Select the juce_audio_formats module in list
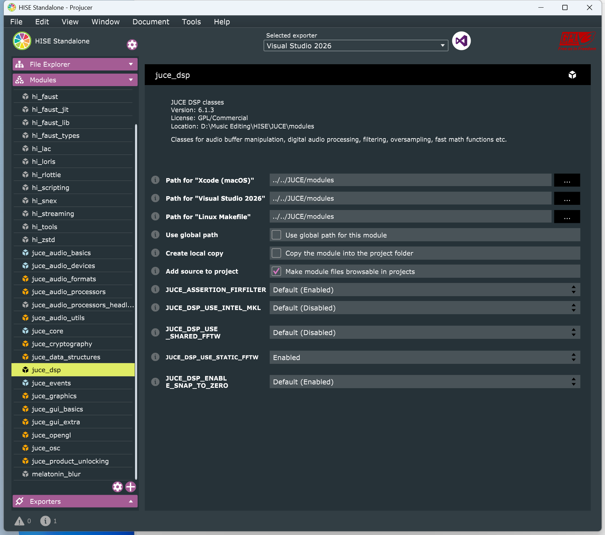Viewport: 605px width, 535px height. click(64, 279)
